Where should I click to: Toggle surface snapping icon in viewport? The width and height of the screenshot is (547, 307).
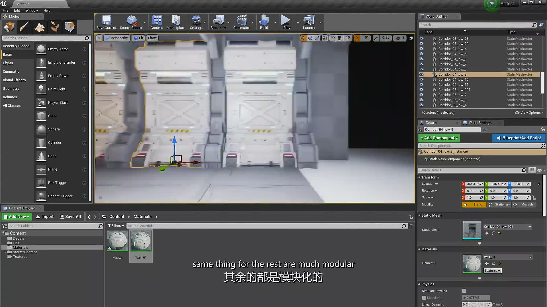coord(332,38)
